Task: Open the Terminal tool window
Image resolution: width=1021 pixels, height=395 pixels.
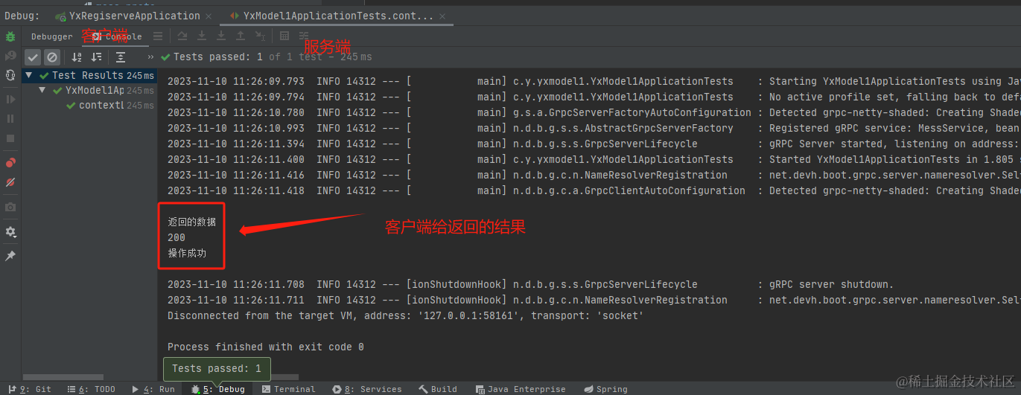Action: coord(289,389)
